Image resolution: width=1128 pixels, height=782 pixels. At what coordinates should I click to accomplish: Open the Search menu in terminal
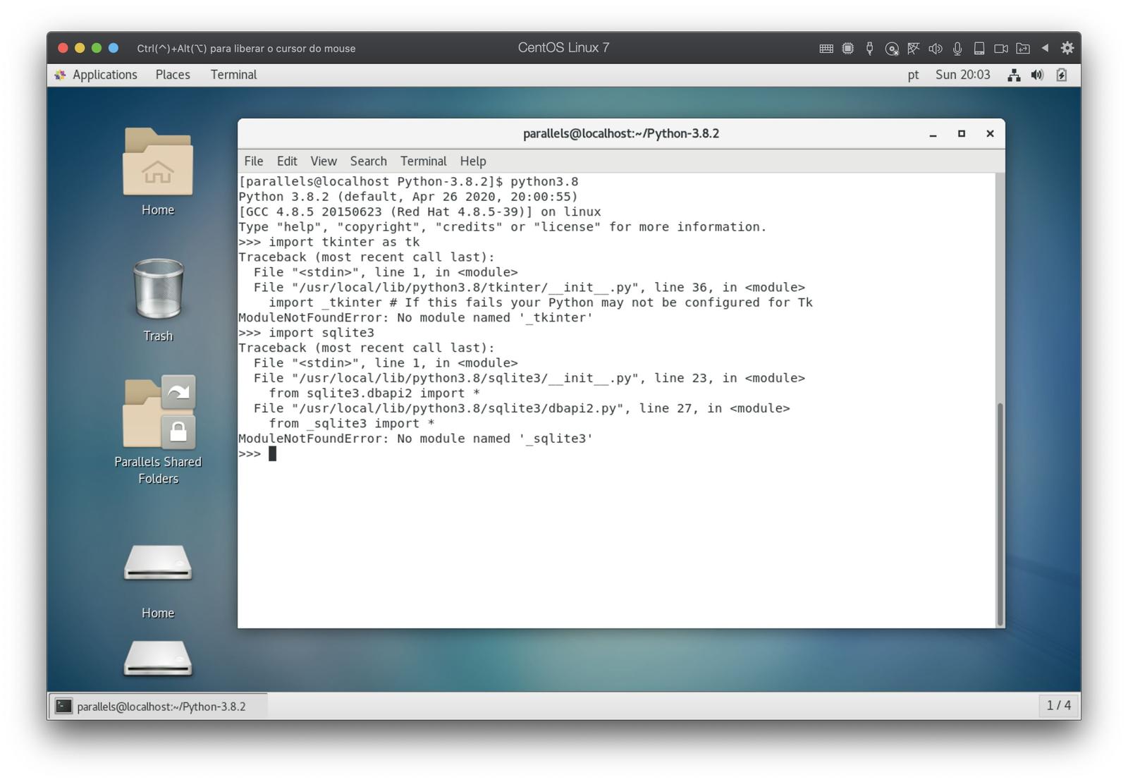coord(368,161)
